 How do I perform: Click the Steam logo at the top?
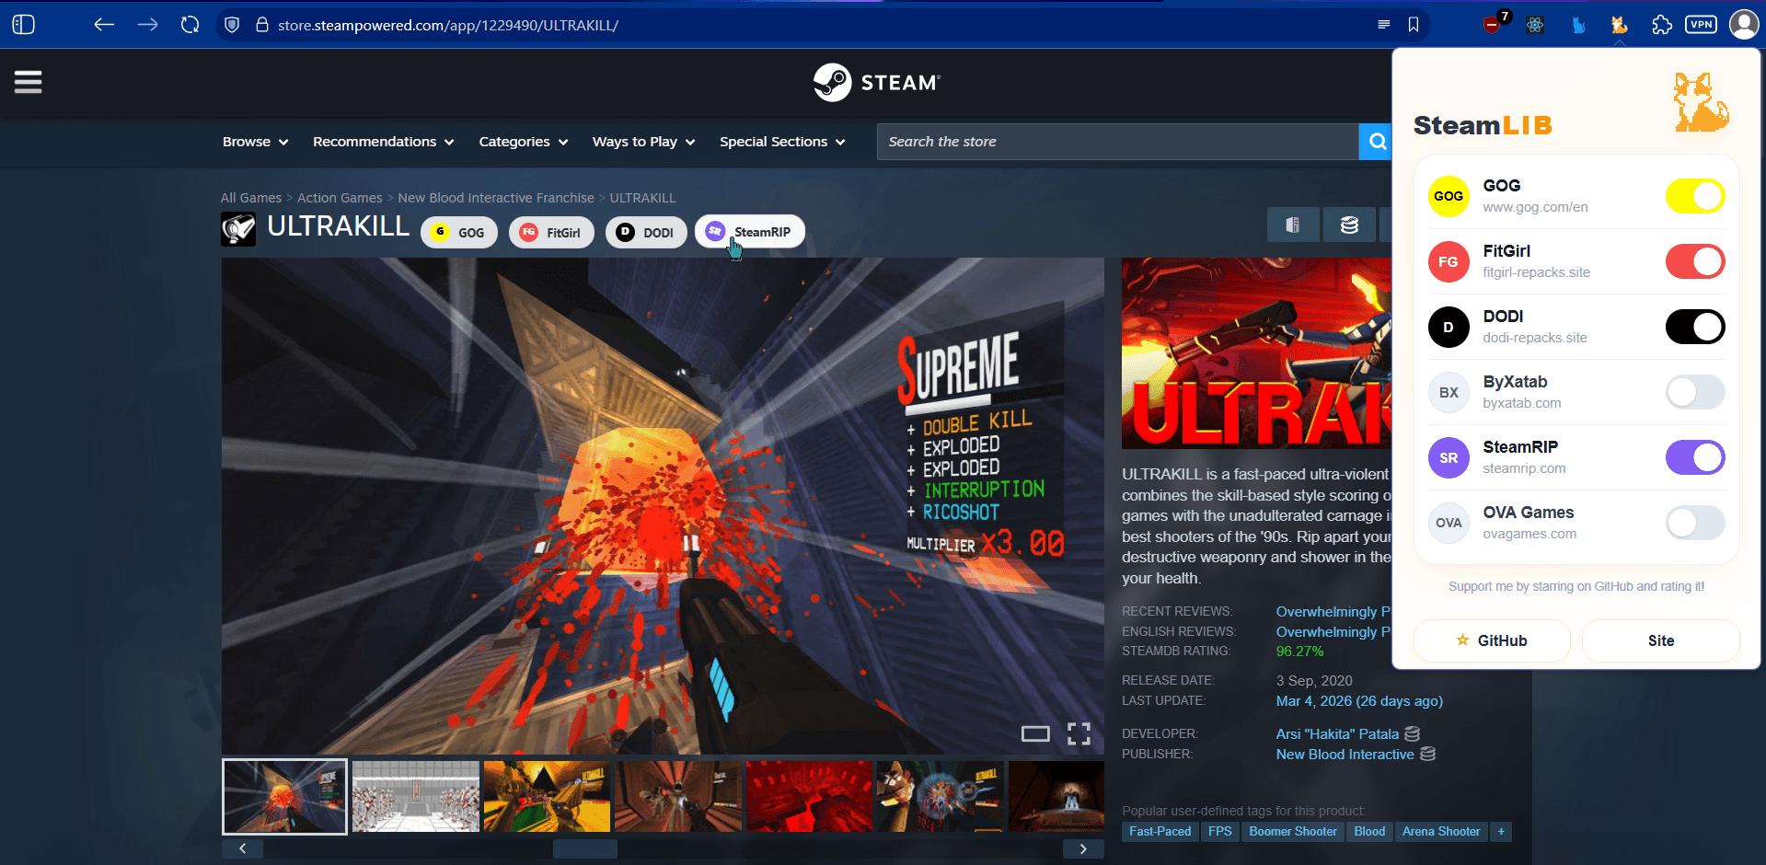(877, 82)
